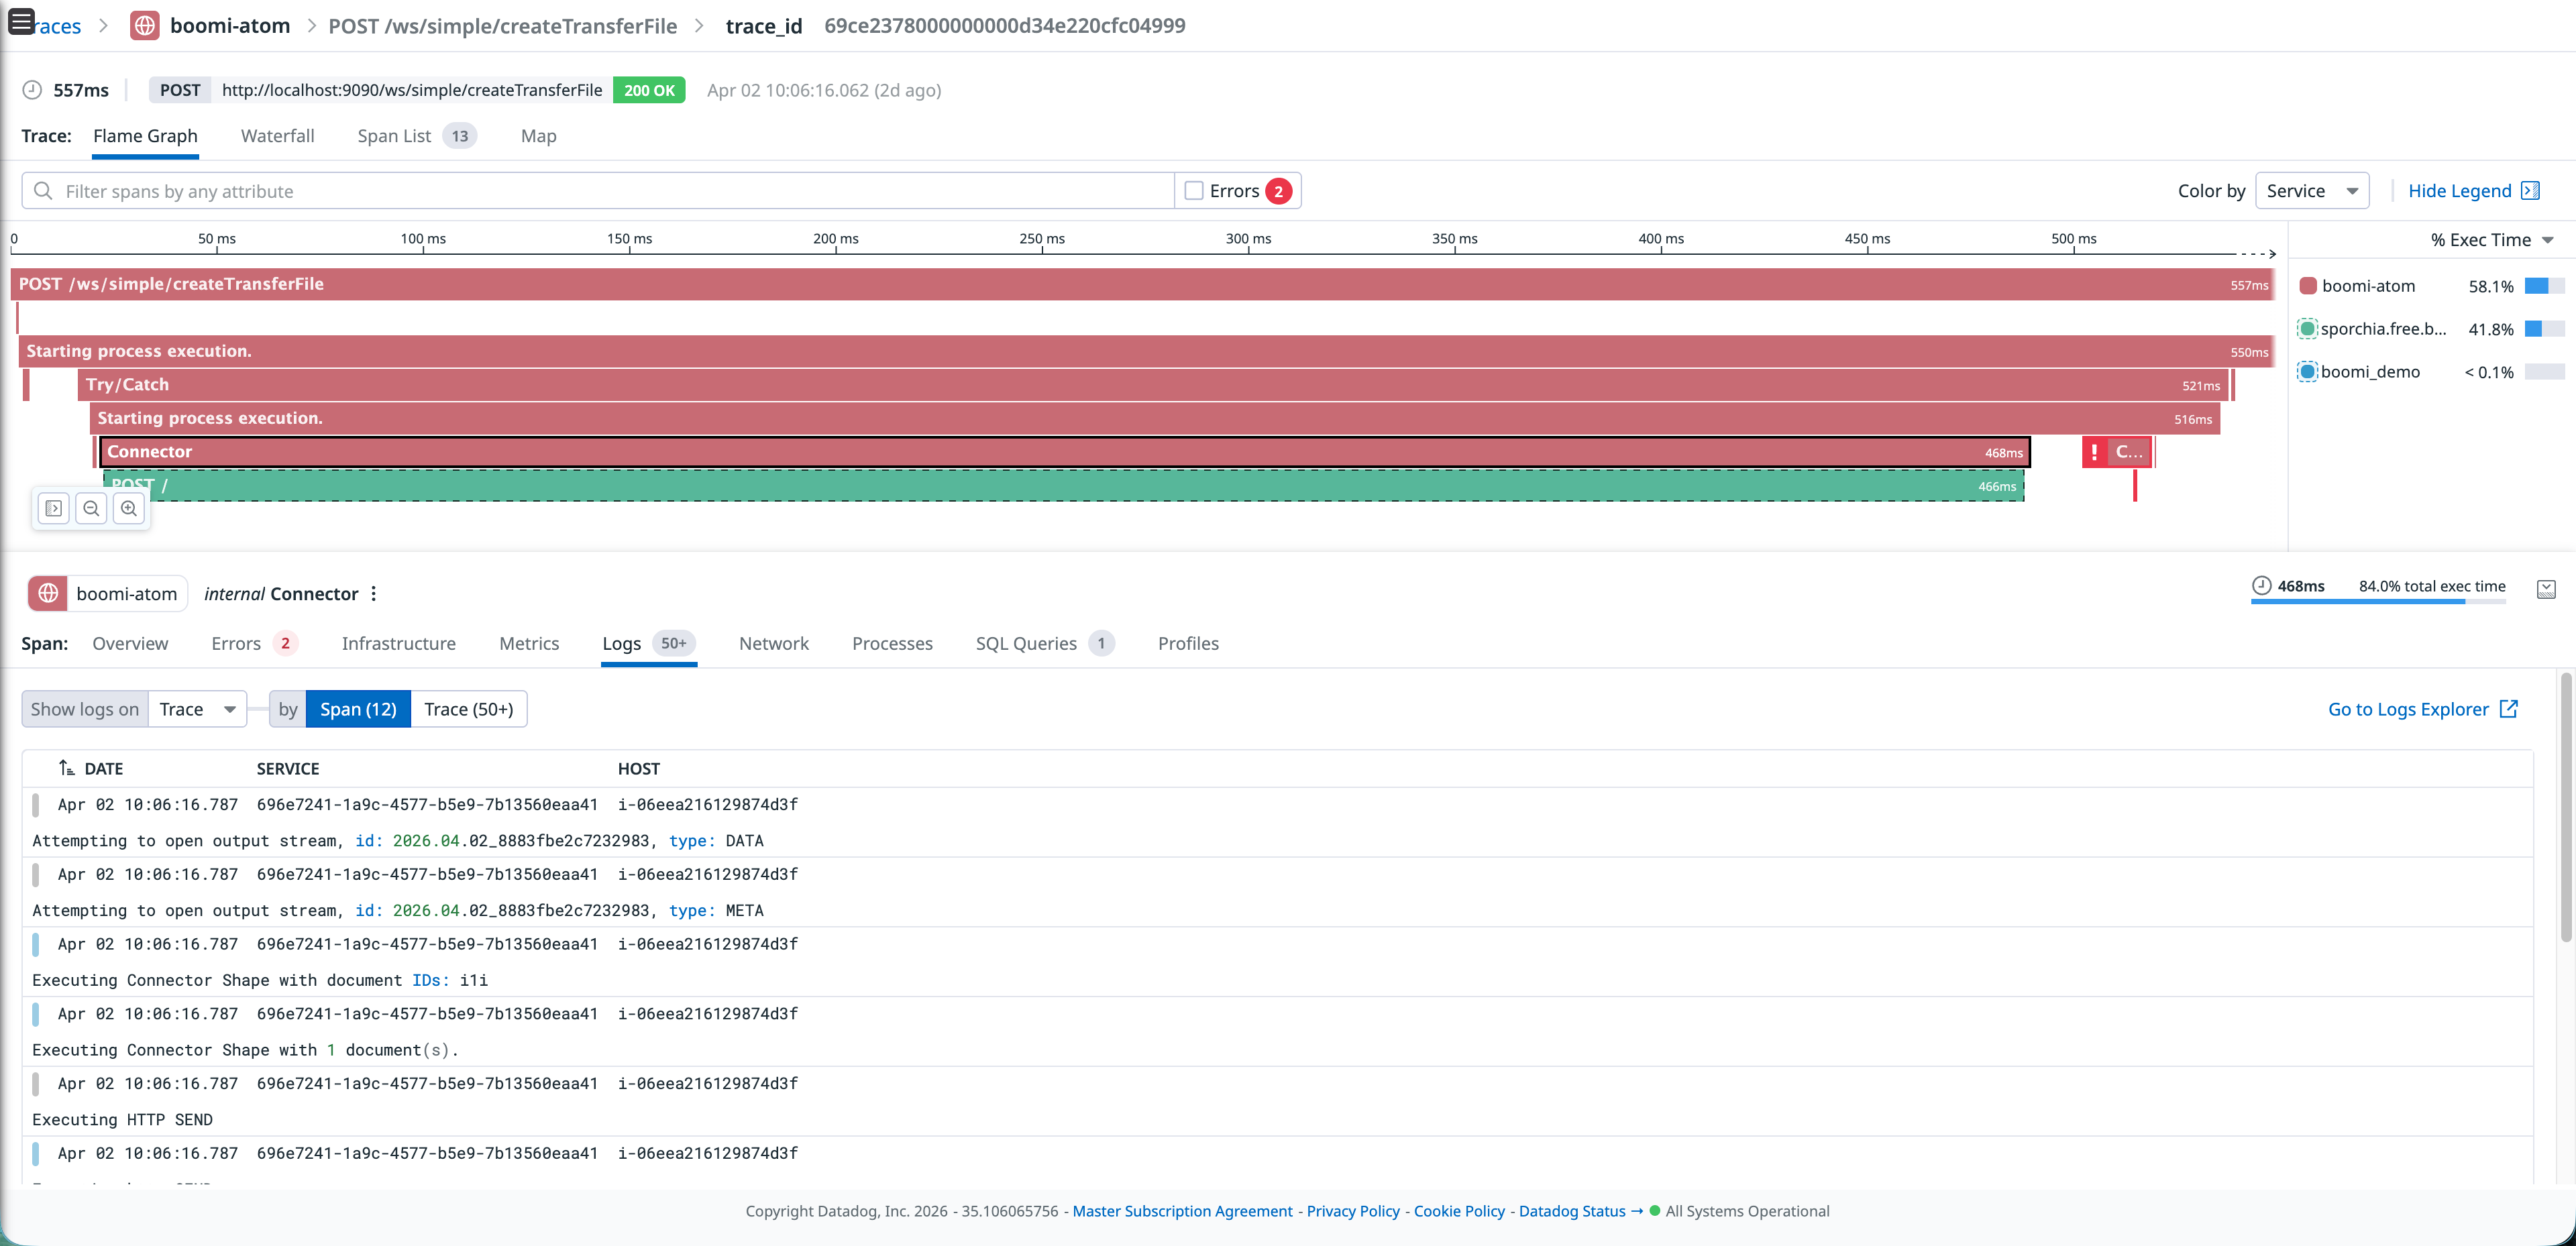The width and height of the screenshot is (2576, 1246).
Task: Collapse the flame graph side panel
Action: click(53, 508)
